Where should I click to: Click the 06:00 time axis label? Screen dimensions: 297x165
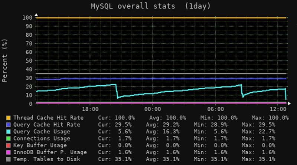coord(216,109)
